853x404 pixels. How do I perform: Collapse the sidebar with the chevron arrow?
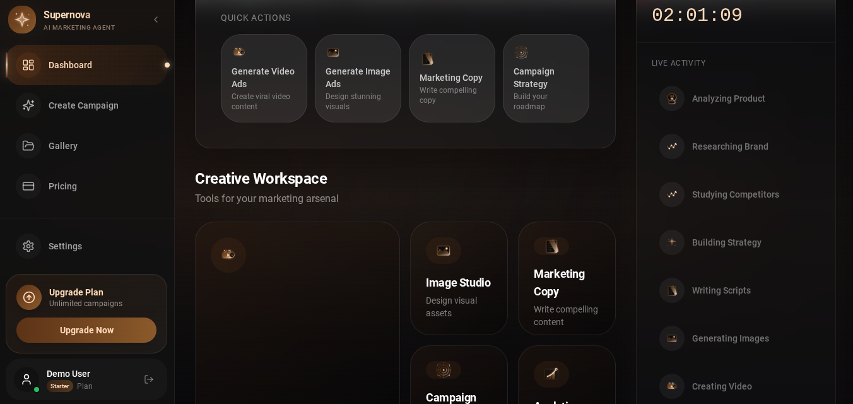pos(156,20)
